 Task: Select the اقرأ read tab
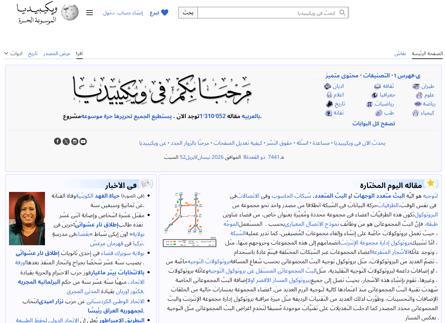pyautogui.click(x=79, y=53)
